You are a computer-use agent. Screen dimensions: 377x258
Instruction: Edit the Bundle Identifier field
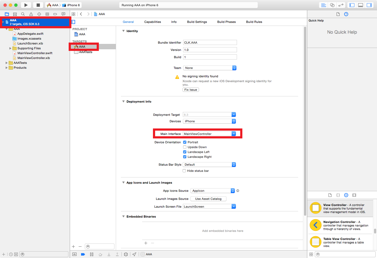click(210, 43)
